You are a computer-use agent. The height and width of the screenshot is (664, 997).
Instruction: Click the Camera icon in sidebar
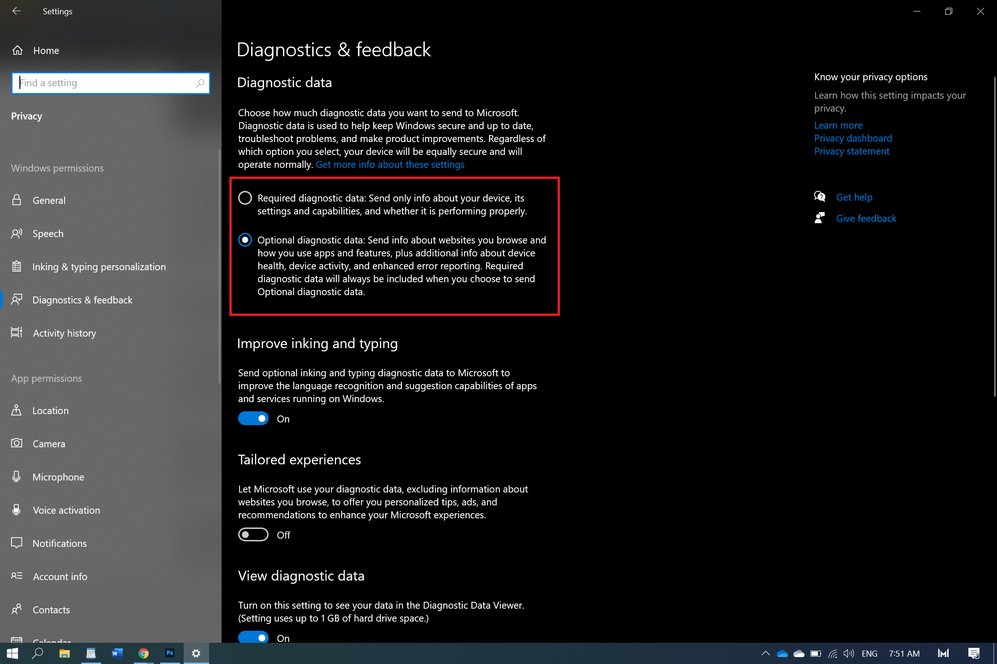[x=17, y=444]
